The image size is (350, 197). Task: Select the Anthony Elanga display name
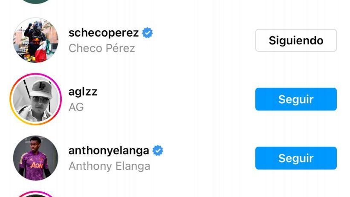tap(110, 166)
